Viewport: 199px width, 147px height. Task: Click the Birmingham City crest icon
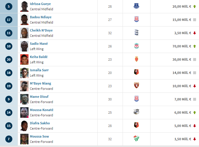click(x=136, y=33)
